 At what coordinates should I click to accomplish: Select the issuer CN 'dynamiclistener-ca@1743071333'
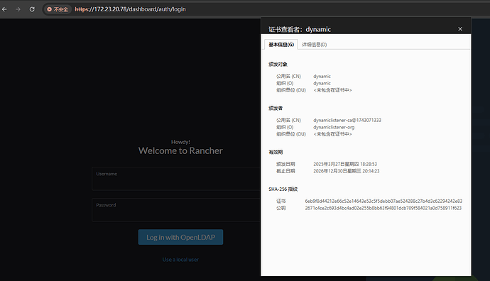click(347, 120)
